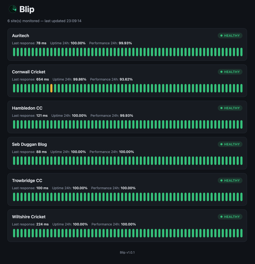Open the Seb Duggan Blog site name
The image size is (255, 264).
tap(29, 145)
